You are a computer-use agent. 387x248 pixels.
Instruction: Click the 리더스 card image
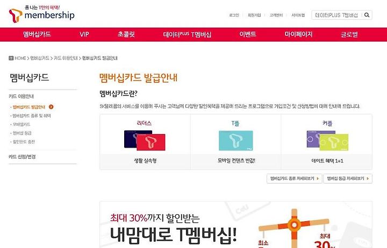point(145,140)
